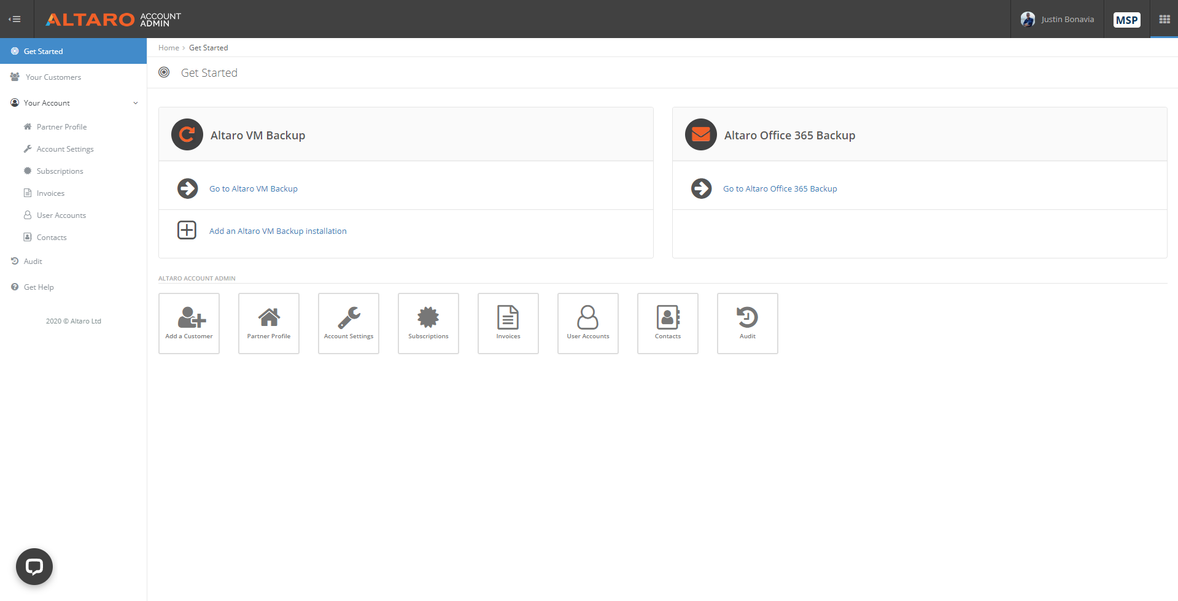Viewport: 1178px width, 601px height.
Task: Open the Add a Customer tile
Action: pos(189,324)
